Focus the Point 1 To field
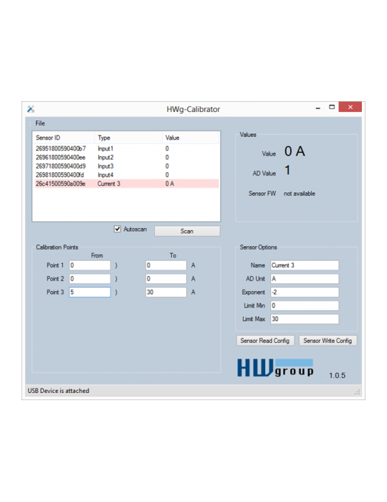 pos(166,265)
